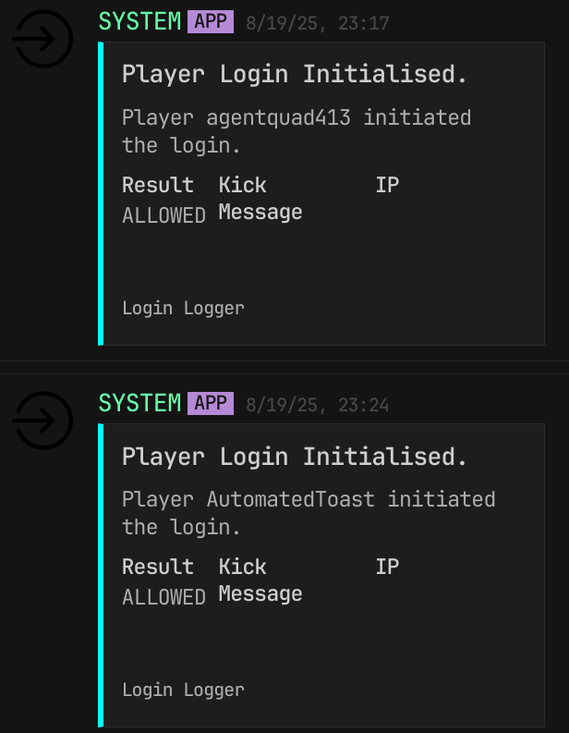Click the login arrow avatar of first message
The width and height of the screenshot is (569, 733).
[42, 39]
